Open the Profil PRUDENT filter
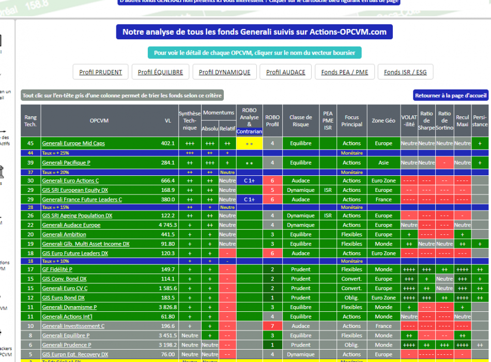Viewport: 491px width, 362px height. [100, 72]
